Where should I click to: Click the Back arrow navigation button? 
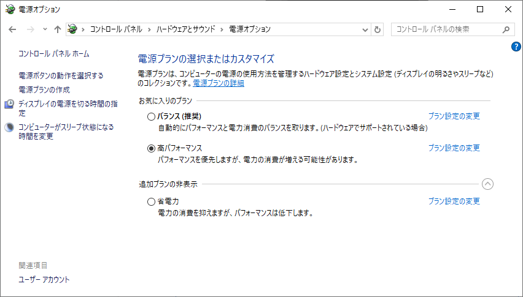tap(13, 29)
